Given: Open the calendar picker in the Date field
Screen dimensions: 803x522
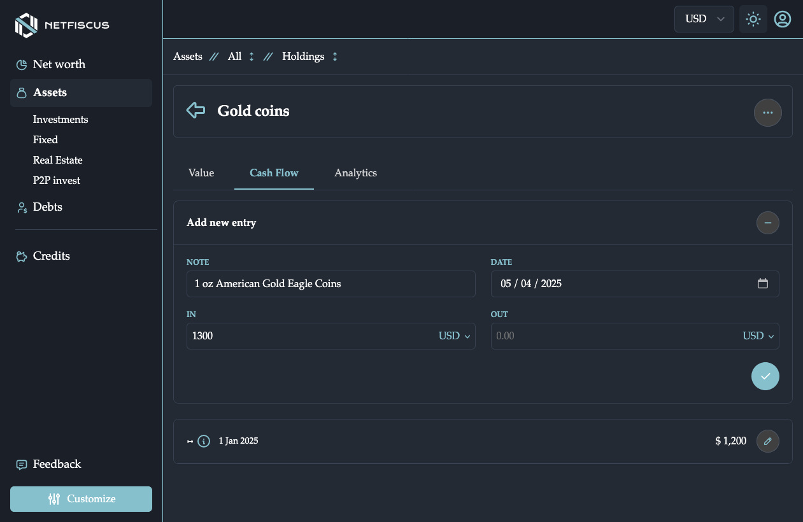Looking at the screenshot, I should [x=763, y=283].
